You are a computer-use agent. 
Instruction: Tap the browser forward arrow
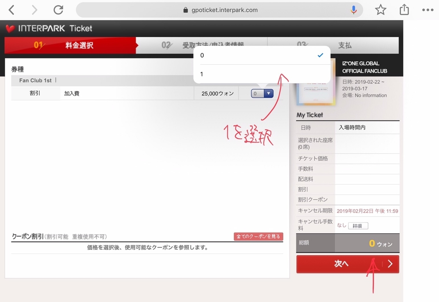coord(35,10)
